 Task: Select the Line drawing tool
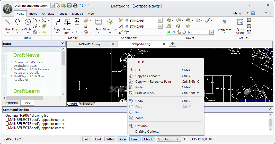(7, 22)
